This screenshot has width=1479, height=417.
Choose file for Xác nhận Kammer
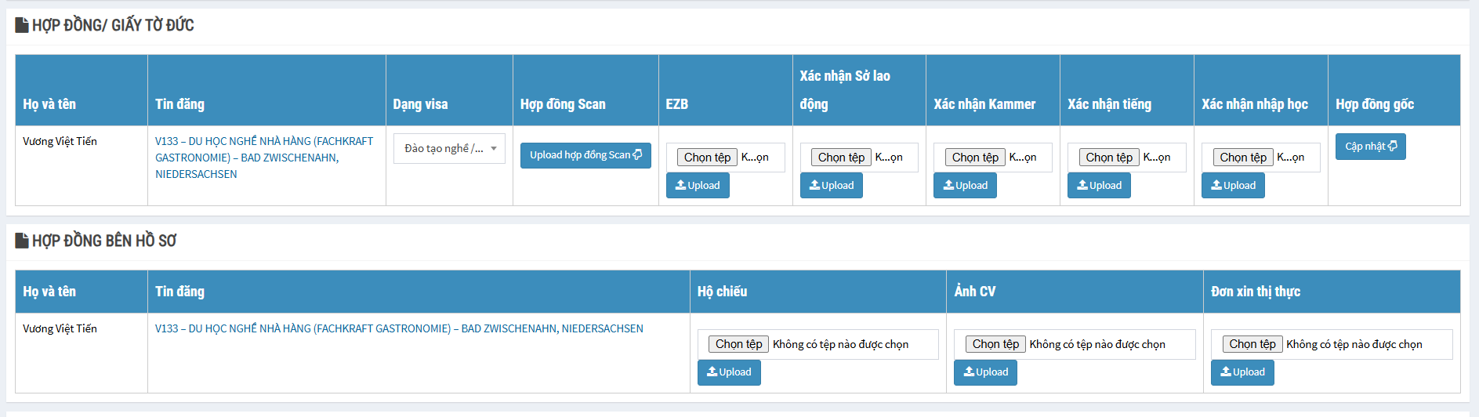click(975, 158)
